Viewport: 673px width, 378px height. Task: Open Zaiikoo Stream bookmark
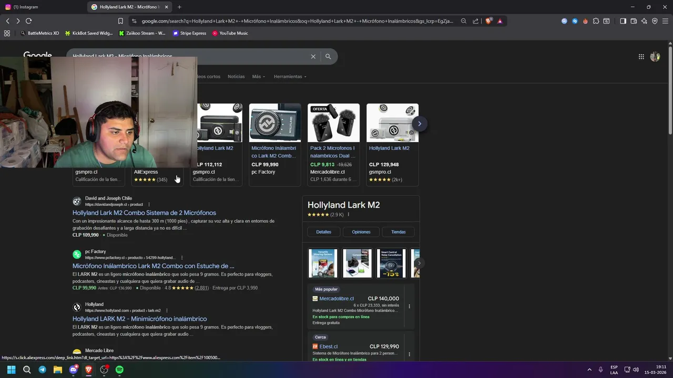[142, 33]
